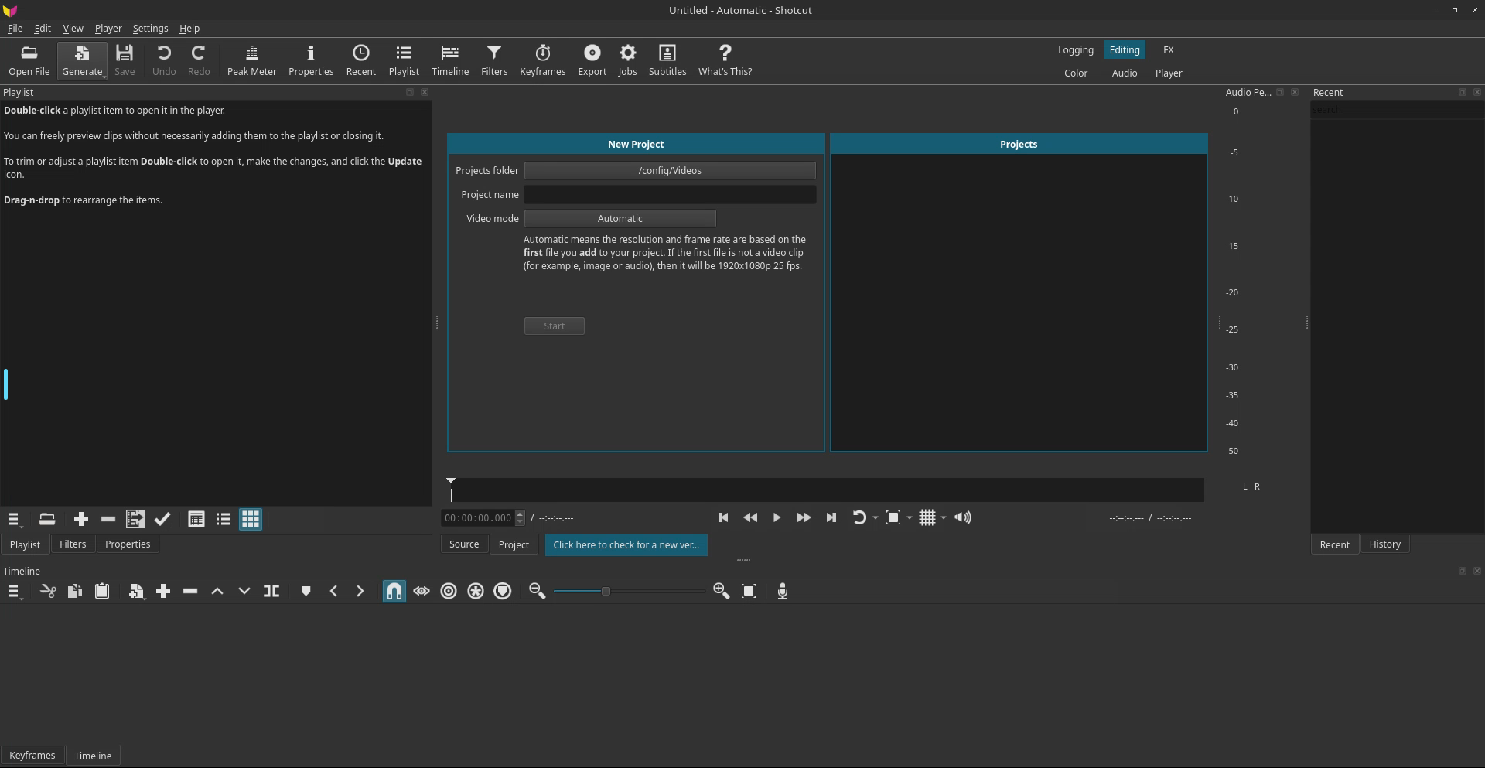Click the check for new version button
This screenshot has height=768, width=1485.
click(625, 545)
